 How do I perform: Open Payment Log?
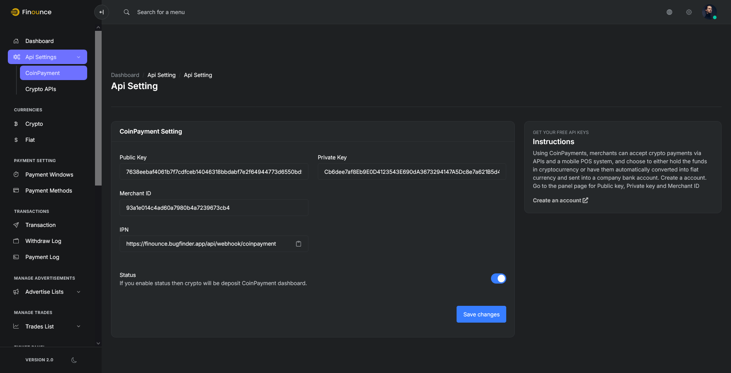[47, 257]
